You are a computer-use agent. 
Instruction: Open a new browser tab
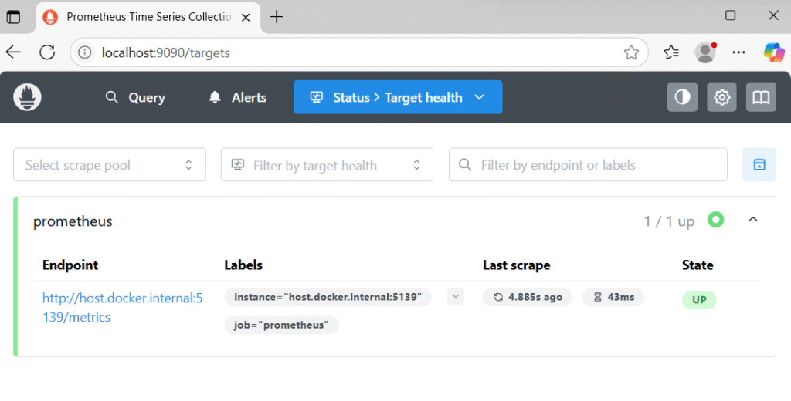[277, 17]
